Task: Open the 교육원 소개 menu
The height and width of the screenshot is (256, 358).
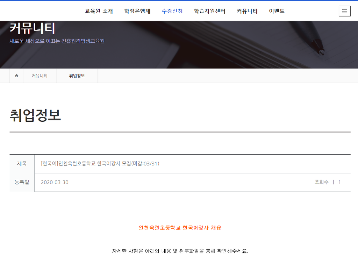Action: pos(99,11)
